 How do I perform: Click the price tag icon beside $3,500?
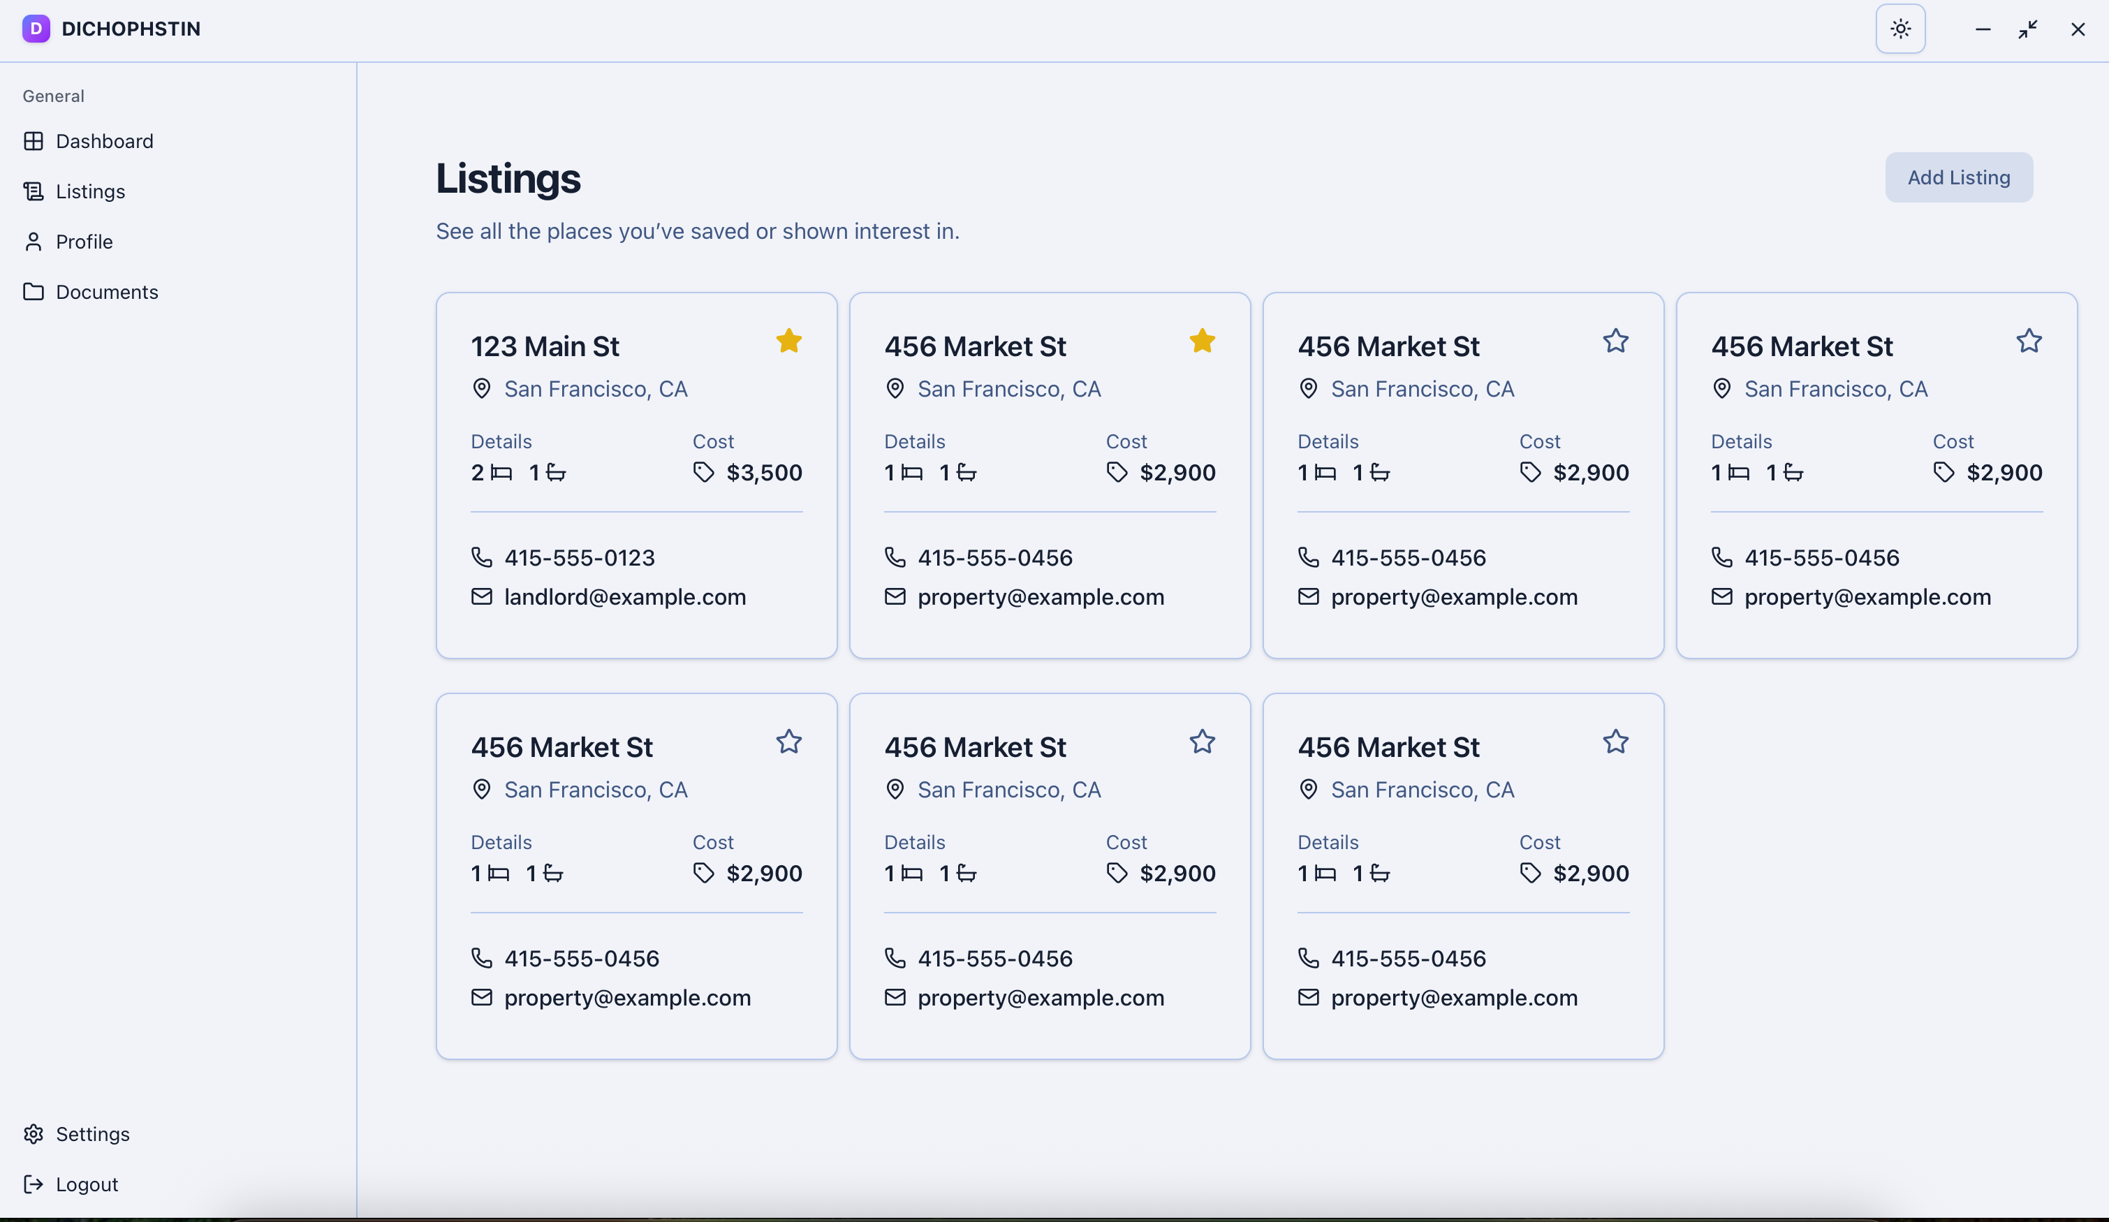[703, 473]
